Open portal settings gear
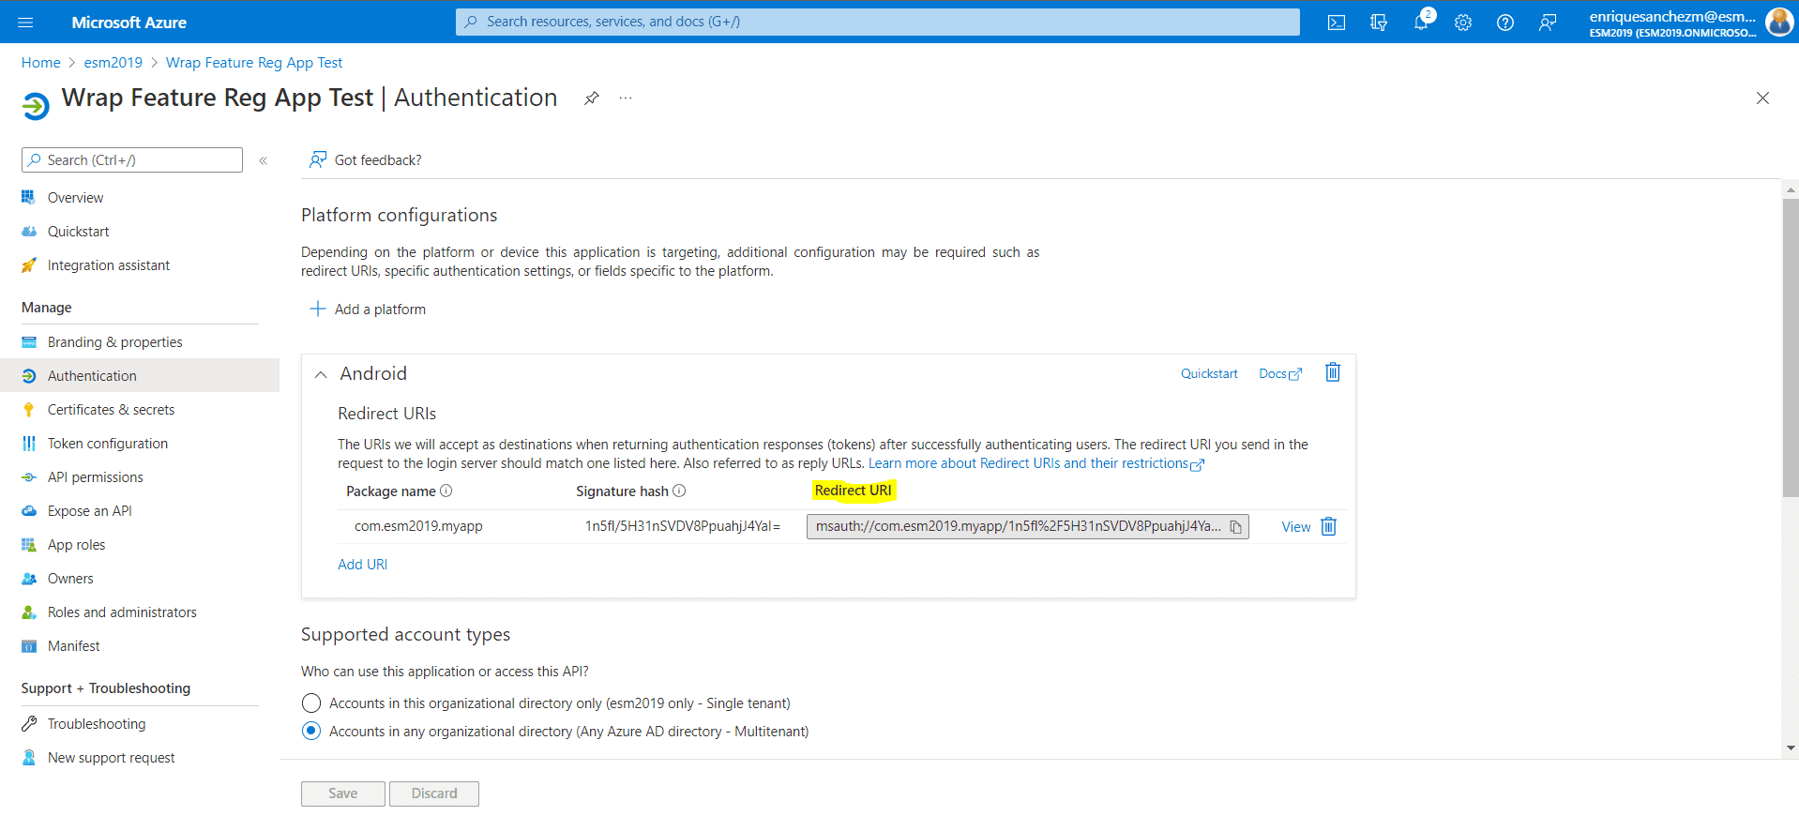 click(x=1463, y=23)
